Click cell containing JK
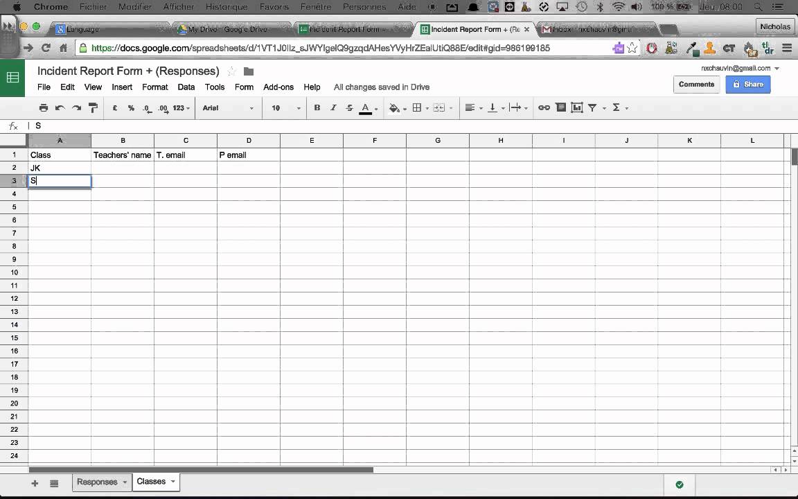The width and height of the screenshot is (798, 499). [60, 168]
